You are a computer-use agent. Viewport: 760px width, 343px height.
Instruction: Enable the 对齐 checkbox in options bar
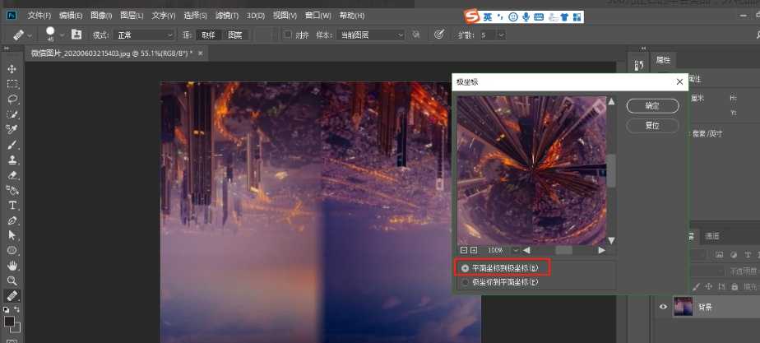coord(287,35)
